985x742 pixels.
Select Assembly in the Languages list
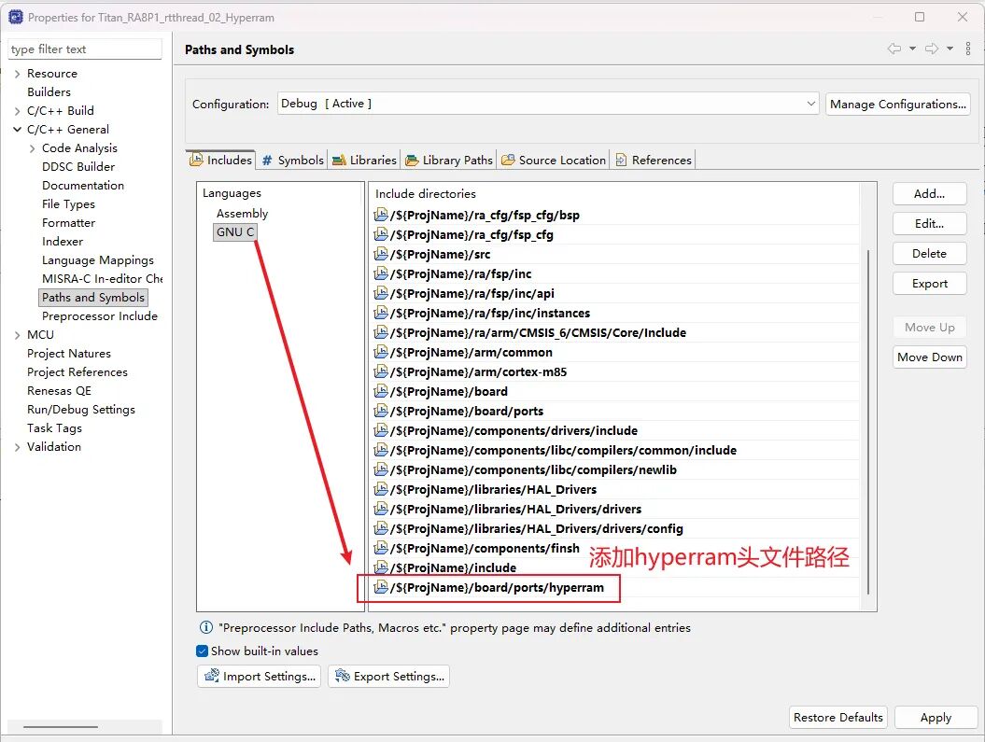click(242, 214)
